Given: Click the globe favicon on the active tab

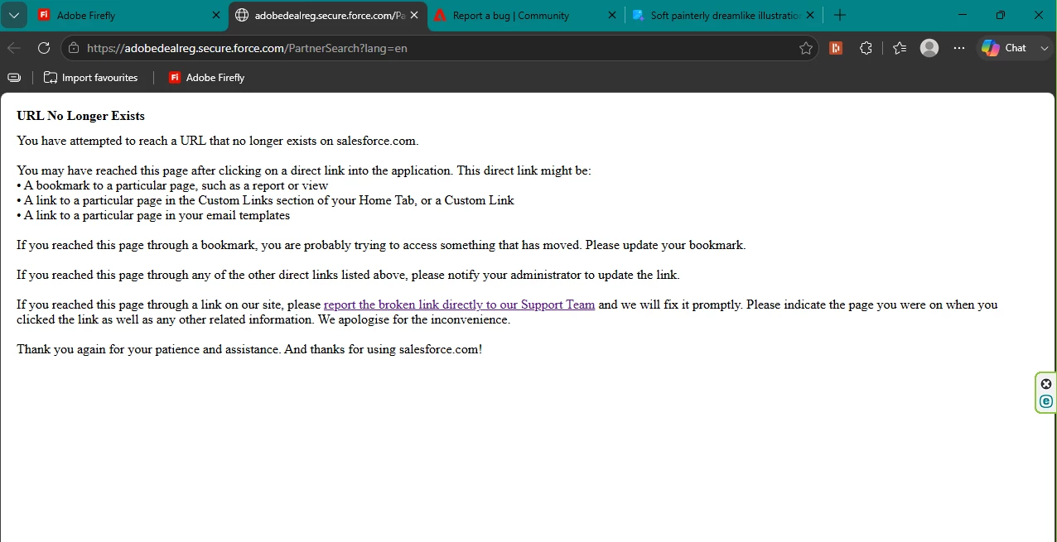Looking at the screenshot, I should (242, 15).
